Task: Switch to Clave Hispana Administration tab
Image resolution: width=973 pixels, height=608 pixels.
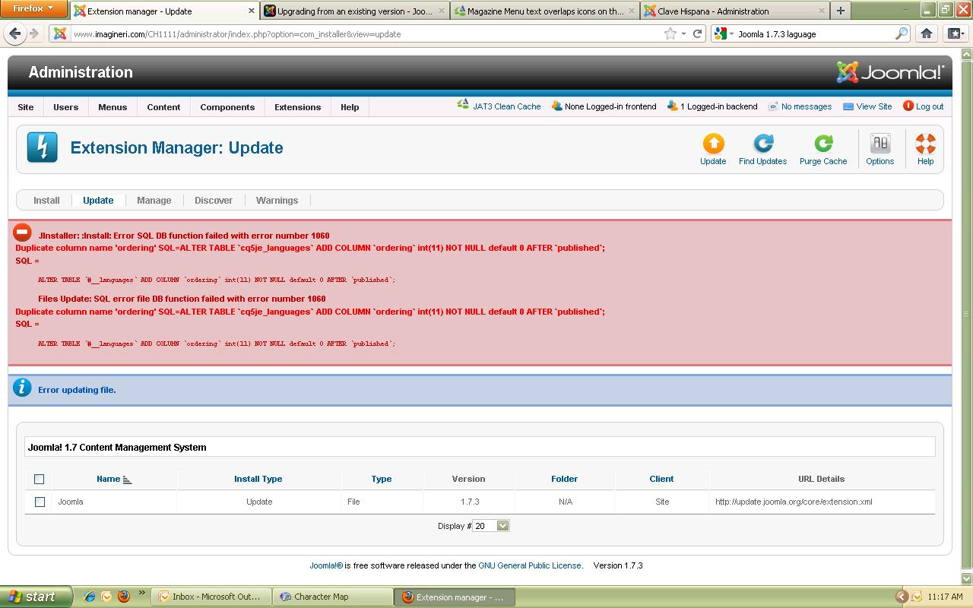Action: pos(734,11)
